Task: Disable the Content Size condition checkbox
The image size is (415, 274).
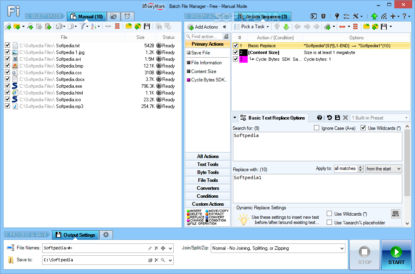Action: [x=236, y=52]
